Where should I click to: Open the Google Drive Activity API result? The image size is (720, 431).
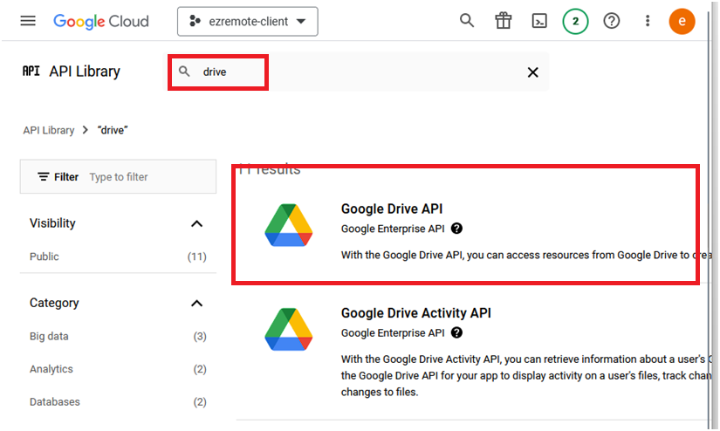click(416, 313)
